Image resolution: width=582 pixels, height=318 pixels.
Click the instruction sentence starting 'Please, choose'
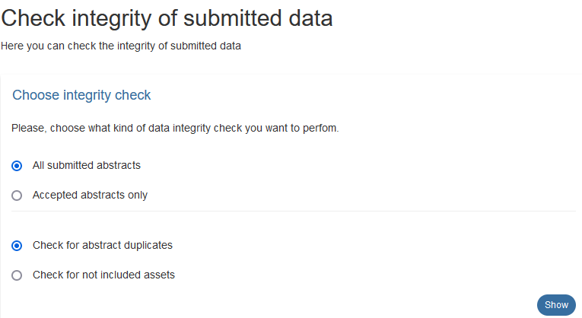(175, 128)
